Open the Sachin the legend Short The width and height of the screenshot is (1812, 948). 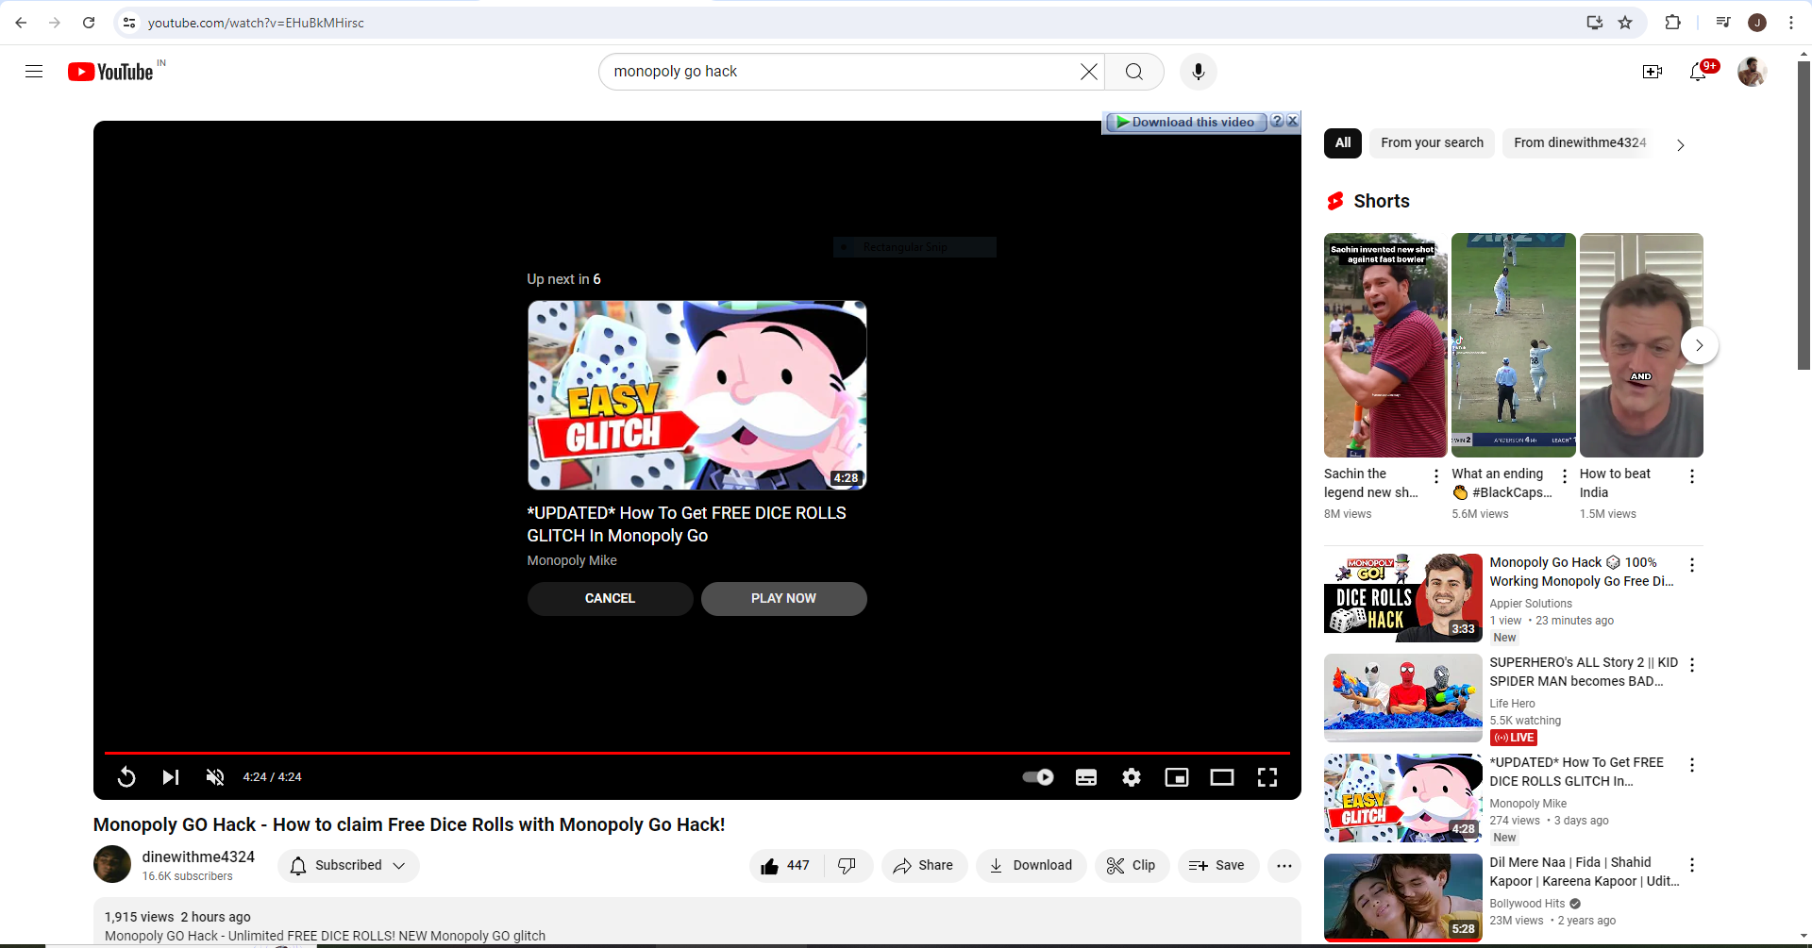point(1385,345)
